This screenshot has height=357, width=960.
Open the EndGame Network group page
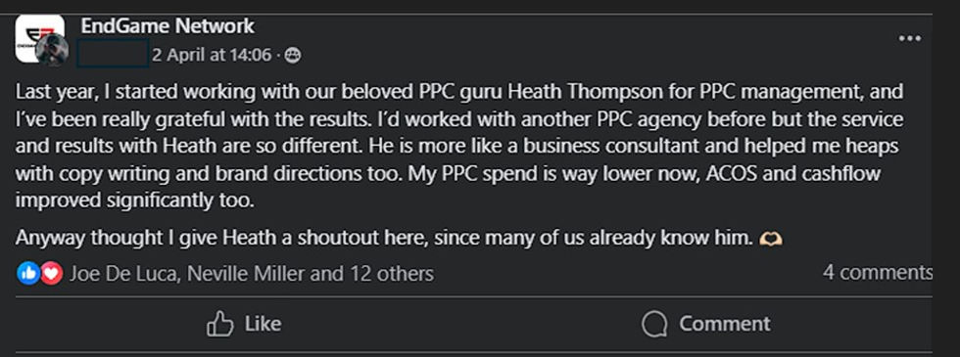[x=168, y=26]
